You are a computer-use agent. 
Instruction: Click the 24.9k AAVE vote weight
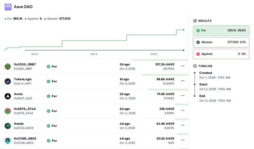point(165,124)
